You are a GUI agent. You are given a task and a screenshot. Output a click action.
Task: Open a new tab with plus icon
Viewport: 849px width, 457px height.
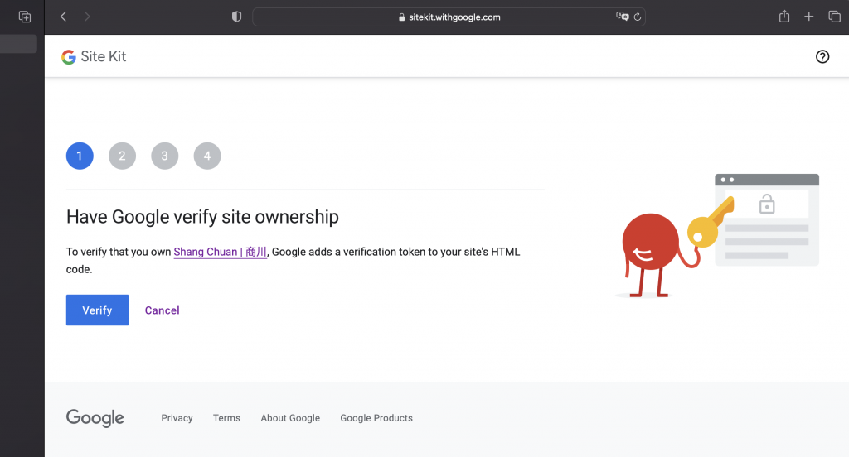(809, 17)
